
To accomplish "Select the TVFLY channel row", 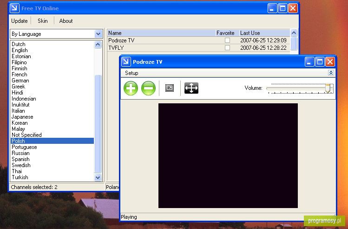I will click(199, 48).
